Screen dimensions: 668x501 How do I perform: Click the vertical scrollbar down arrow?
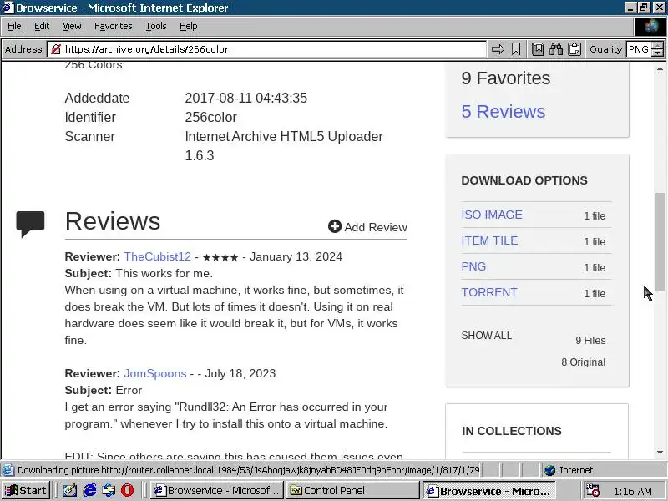(660, 453)
